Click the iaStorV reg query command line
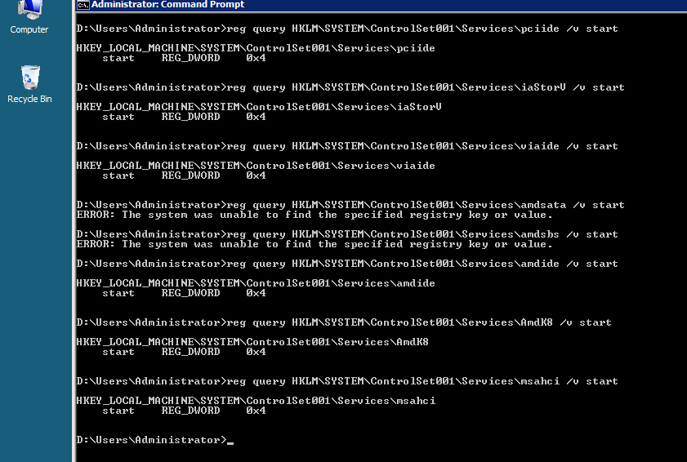 tap(350, 87)
